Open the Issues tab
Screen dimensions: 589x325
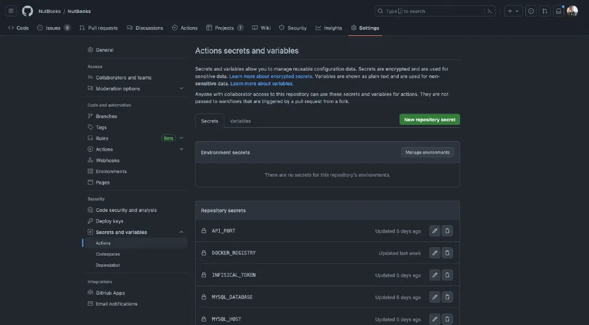tap(54, 28)
